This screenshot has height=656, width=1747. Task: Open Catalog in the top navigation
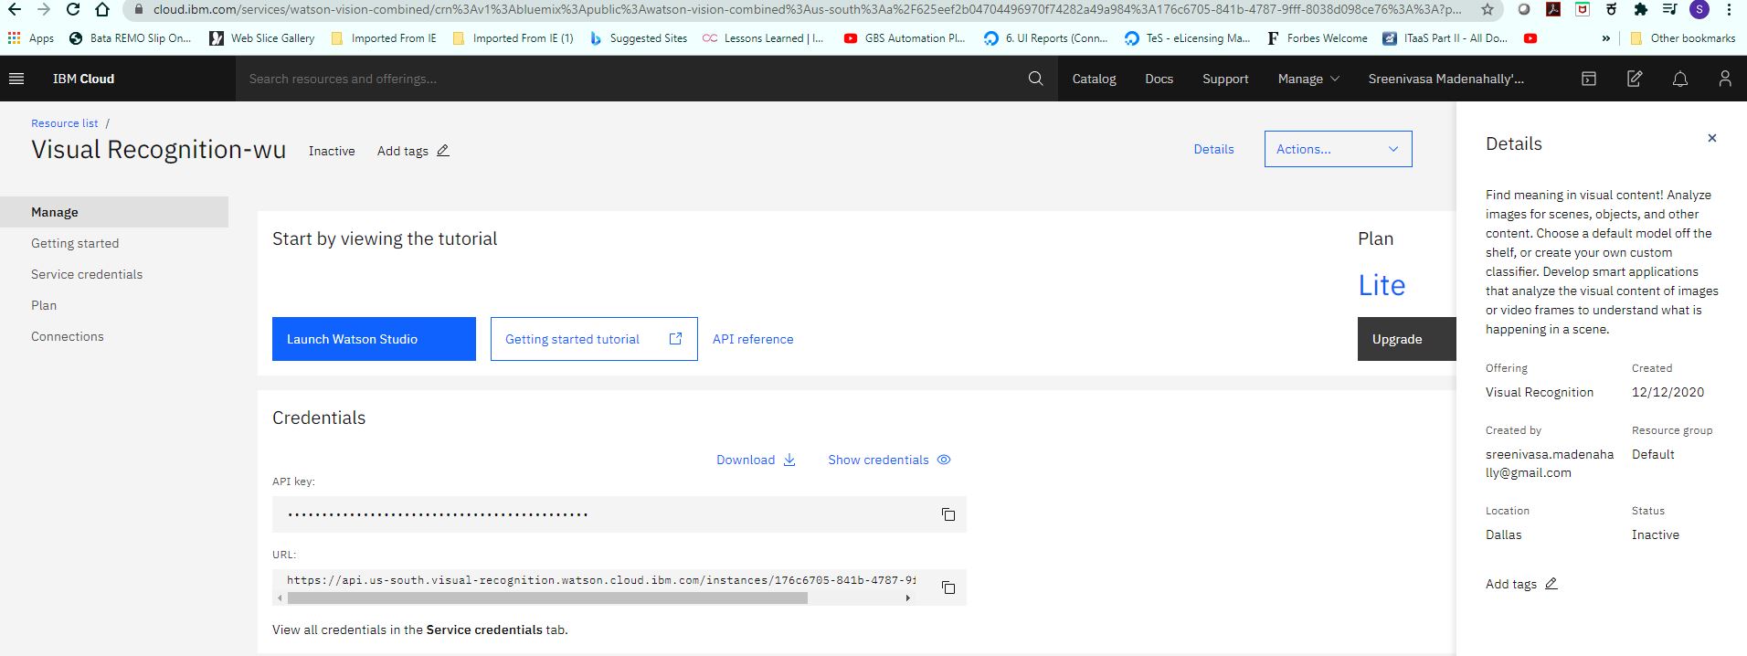point(1094,79)
